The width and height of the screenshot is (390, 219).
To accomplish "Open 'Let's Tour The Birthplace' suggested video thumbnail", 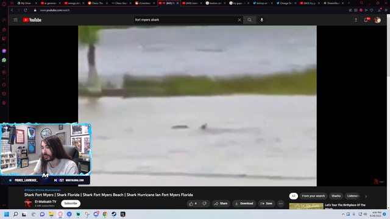I will [x=306, y=206].
